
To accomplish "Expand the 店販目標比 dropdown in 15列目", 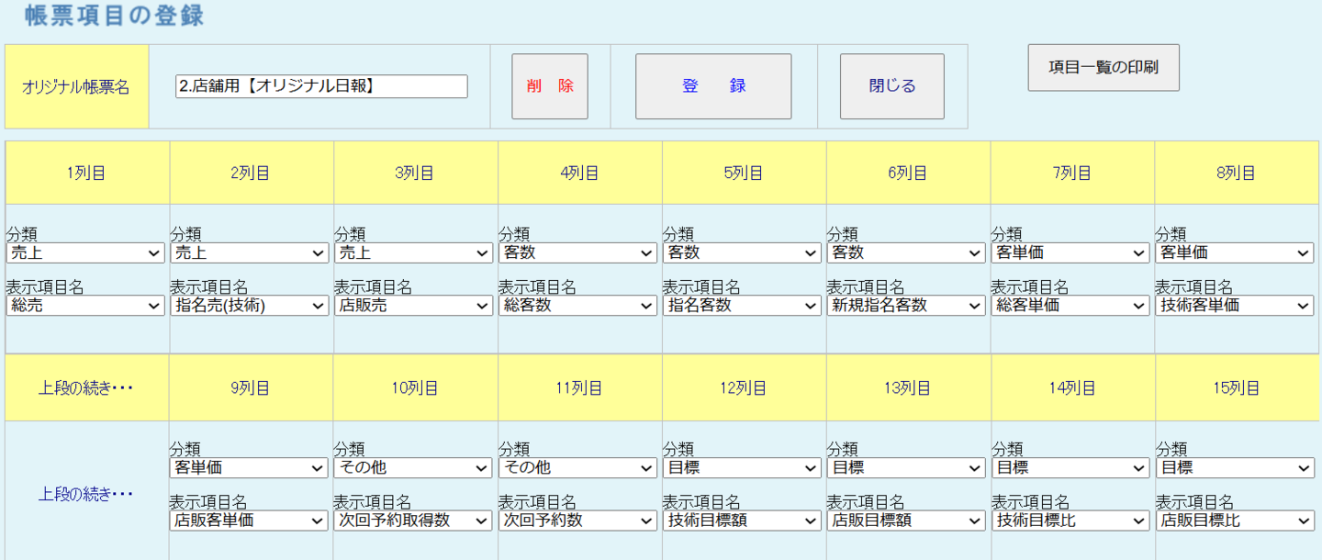I will [1235, 521].
